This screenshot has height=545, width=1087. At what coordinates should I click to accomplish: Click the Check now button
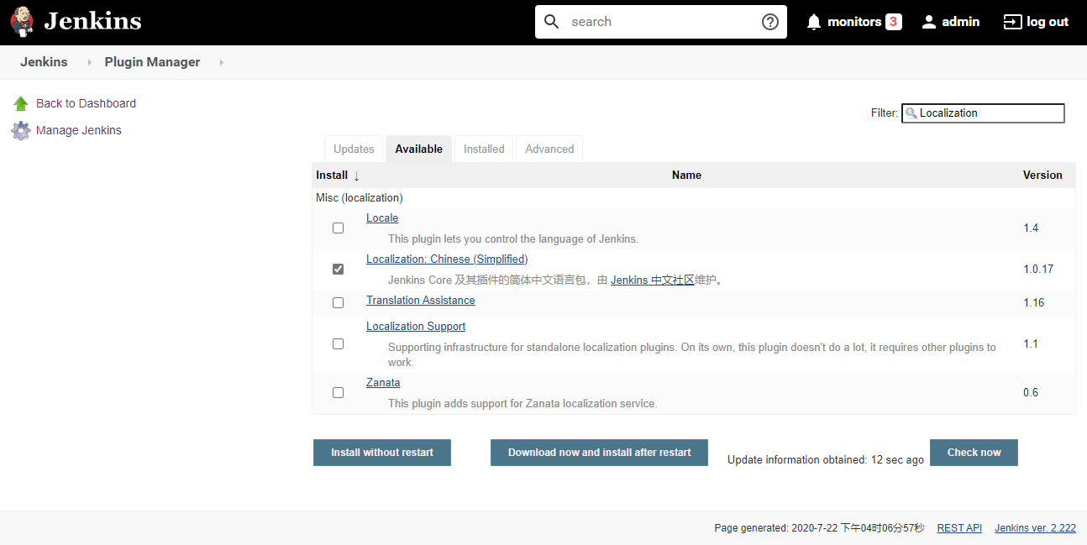pos(974,452)
